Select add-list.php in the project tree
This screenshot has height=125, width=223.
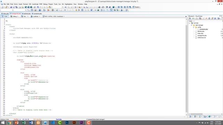click(x=201, y=32)
